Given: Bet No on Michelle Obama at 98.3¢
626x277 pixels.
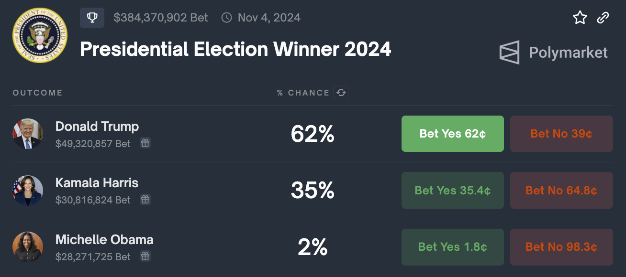Looking at the screenshot, I should coord(561,247).
